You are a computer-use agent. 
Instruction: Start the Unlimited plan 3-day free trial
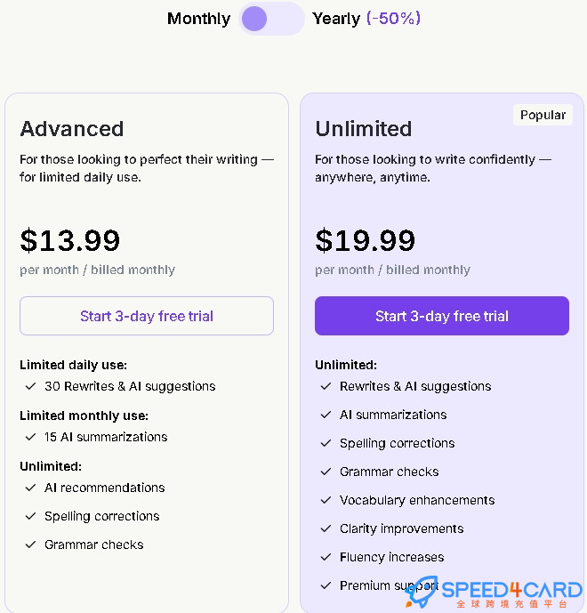point(442,316)
